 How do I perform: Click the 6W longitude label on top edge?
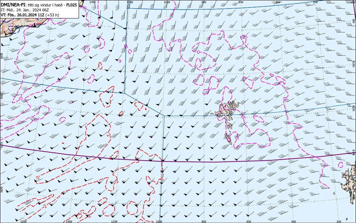pyautogui.click(x=241, y=2)
